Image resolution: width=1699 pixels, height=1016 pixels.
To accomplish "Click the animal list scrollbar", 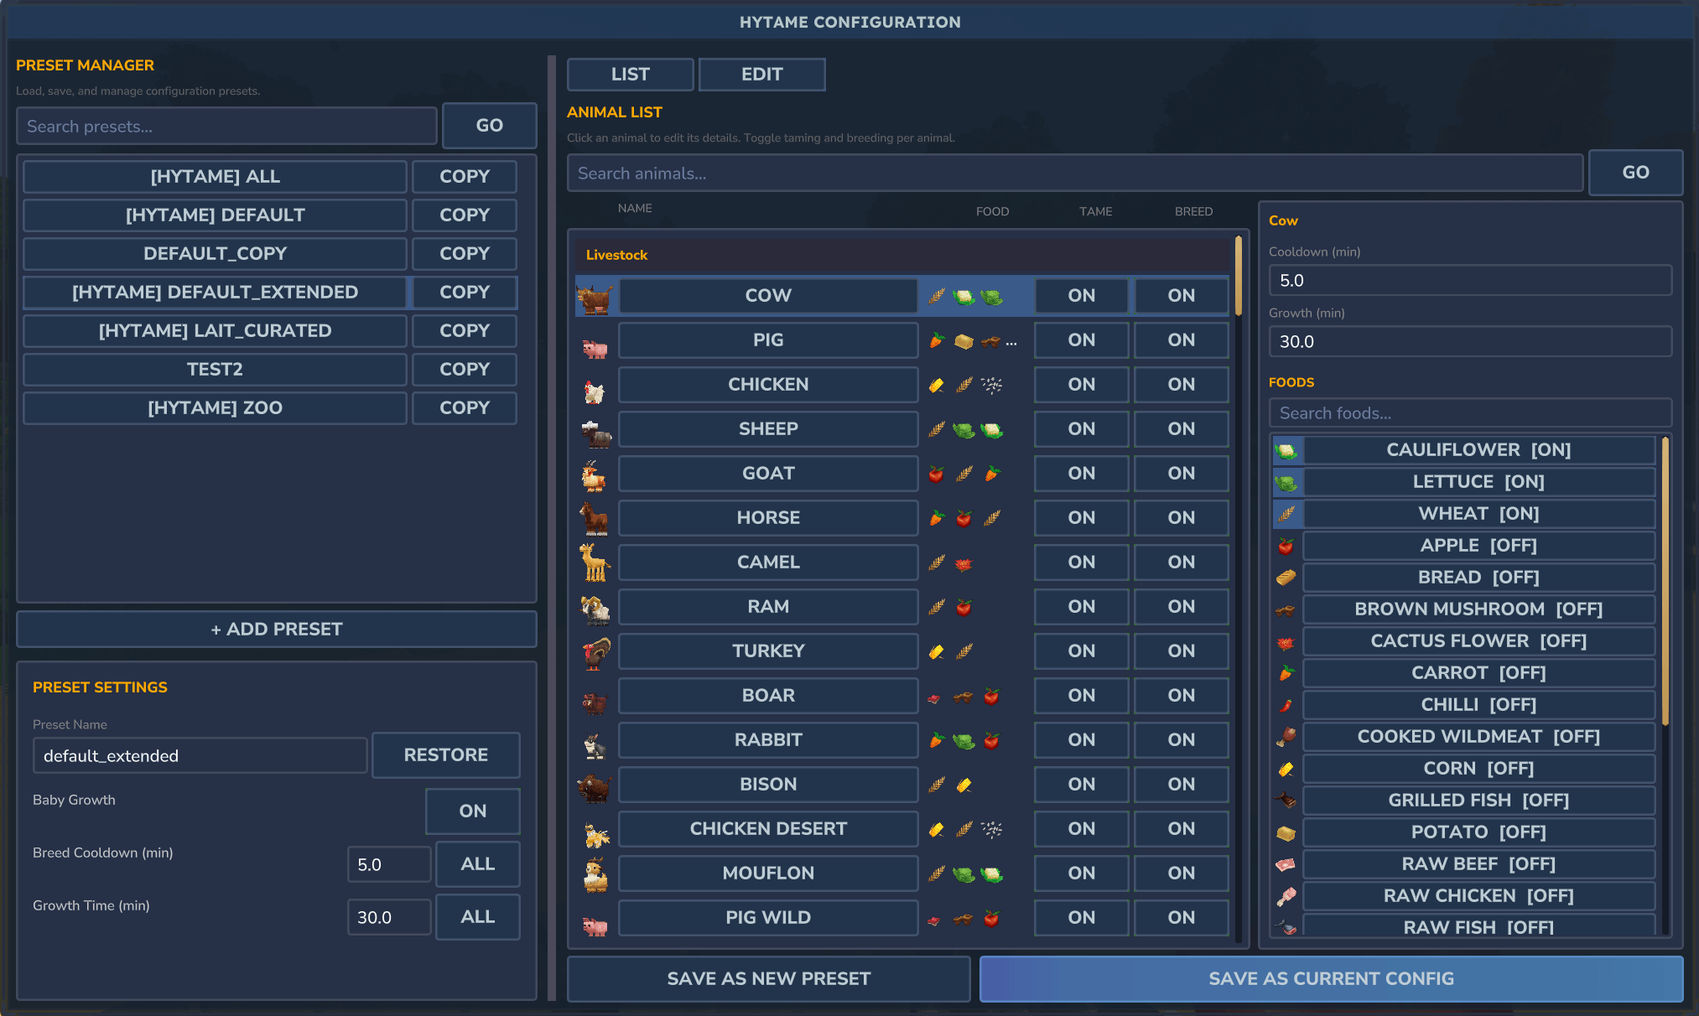I will tap(1238, 277).
